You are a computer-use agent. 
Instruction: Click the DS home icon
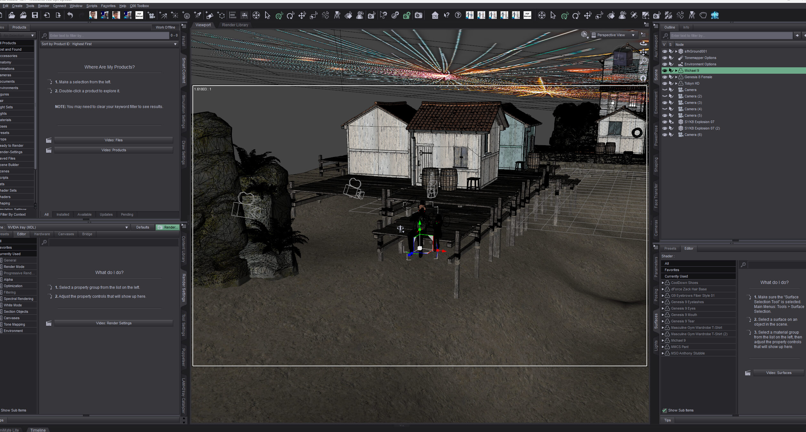(435, 15)
